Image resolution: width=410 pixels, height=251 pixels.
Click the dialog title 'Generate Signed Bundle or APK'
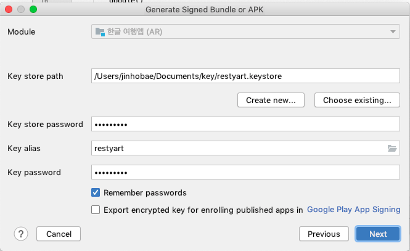point(205,9)
